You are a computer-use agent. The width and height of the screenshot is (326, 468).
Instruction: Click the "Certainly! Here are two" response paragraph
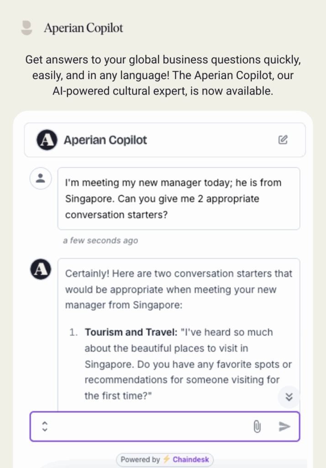(179, 289)
